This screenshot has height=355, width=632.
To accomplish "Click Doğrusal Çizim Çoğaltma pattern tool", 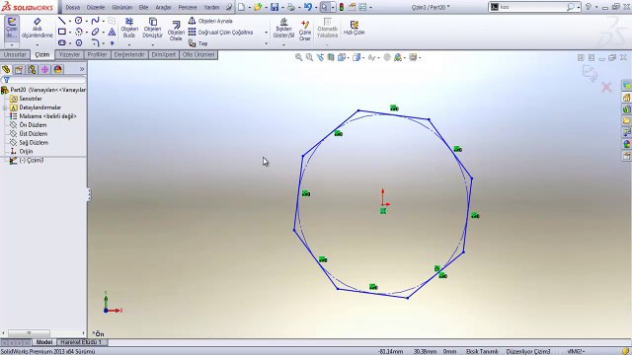I will (220, 33).
